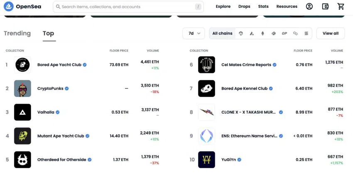Open Bored Ape Yacht Club collection
This screenshot has height=176, width=353.
59,65
